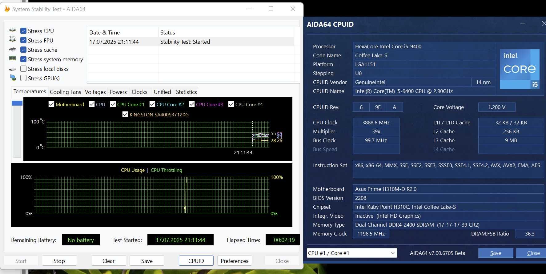Toggle CPU Core #3 graph checkbox

point(191,104)
